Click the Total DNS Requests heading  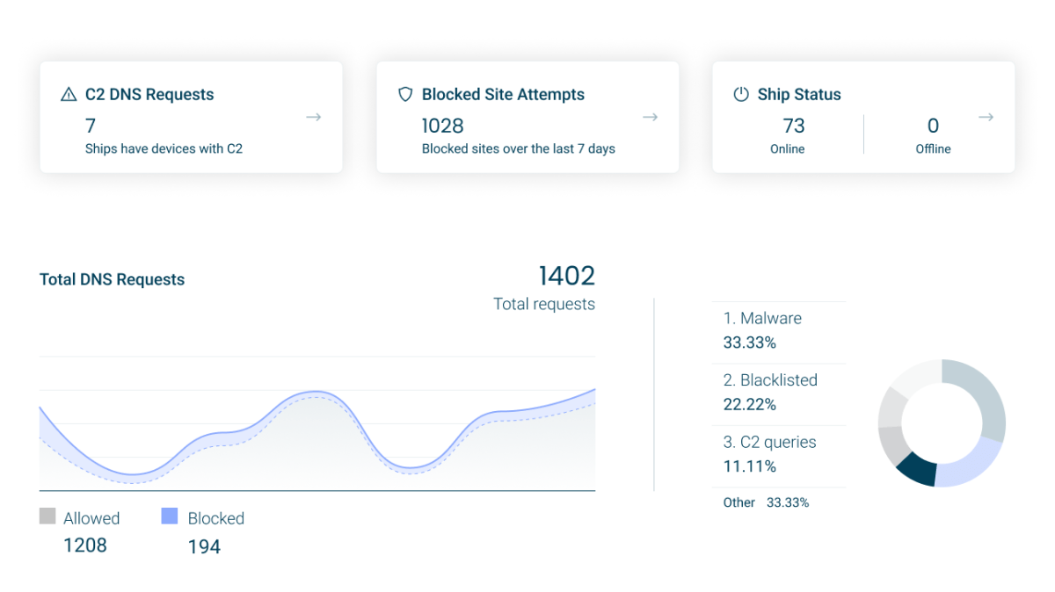click(x=113, y=280)
